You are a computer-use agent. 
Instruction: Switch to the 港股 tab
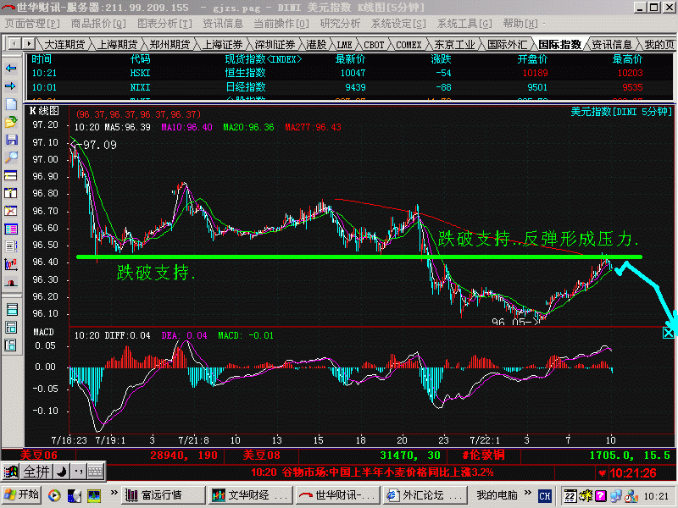pyautogui.click(x=316, y=45)
